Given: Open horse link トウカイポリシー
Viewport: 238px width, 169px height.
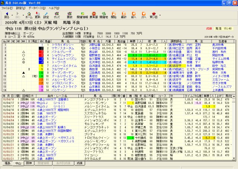Looking at the screenshot, I should click(x=63, y=45).
